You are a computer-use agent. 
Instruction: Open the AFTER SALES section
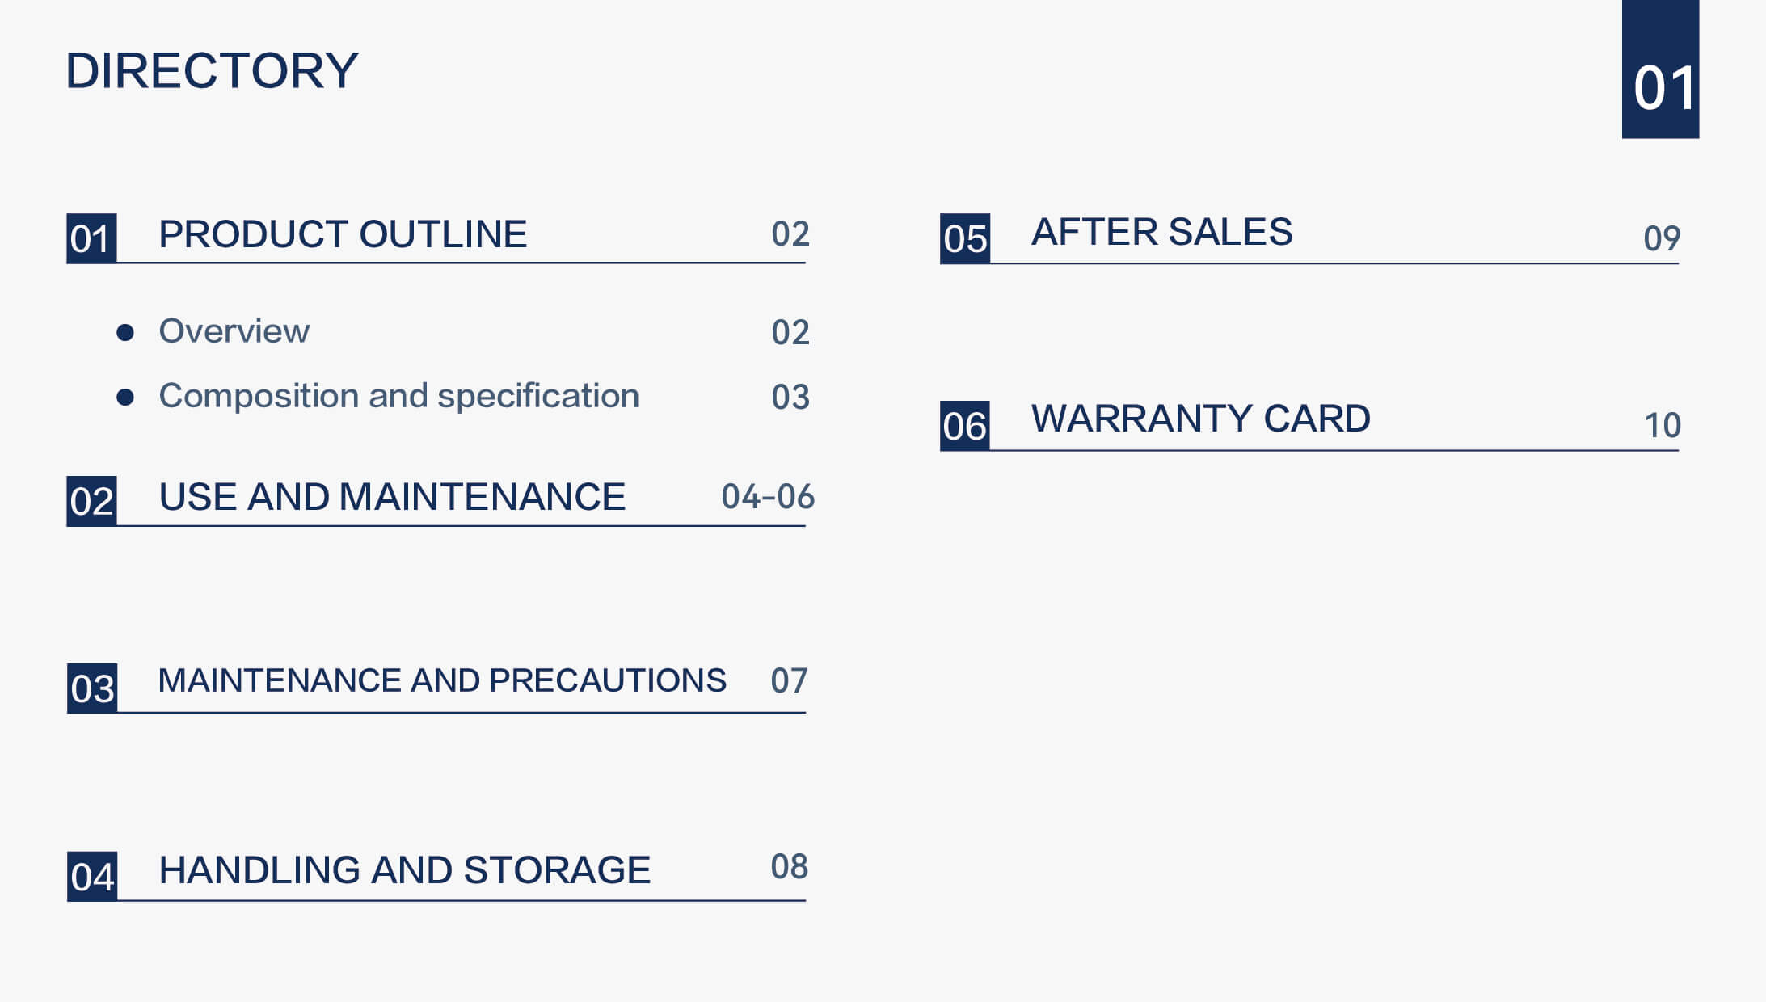click(x=1161, y=232)
